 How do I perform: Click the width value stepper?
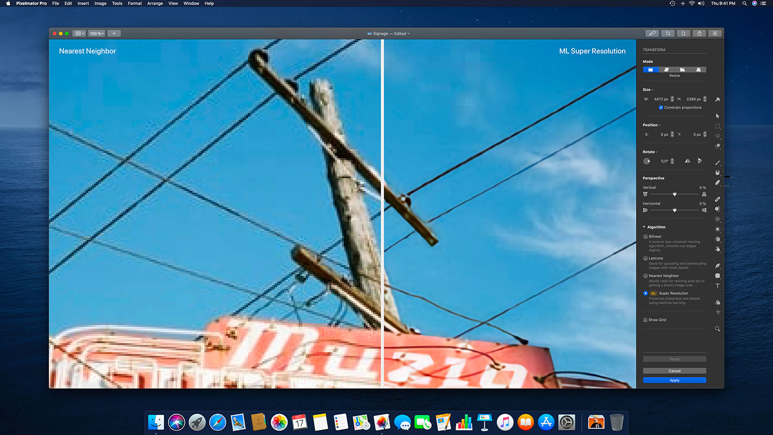click(x=672, y=99)
